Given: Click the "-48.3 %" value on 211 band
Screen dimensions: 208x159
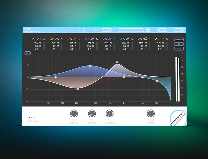Looking at the screenshot, I should (x=72, y=46).
